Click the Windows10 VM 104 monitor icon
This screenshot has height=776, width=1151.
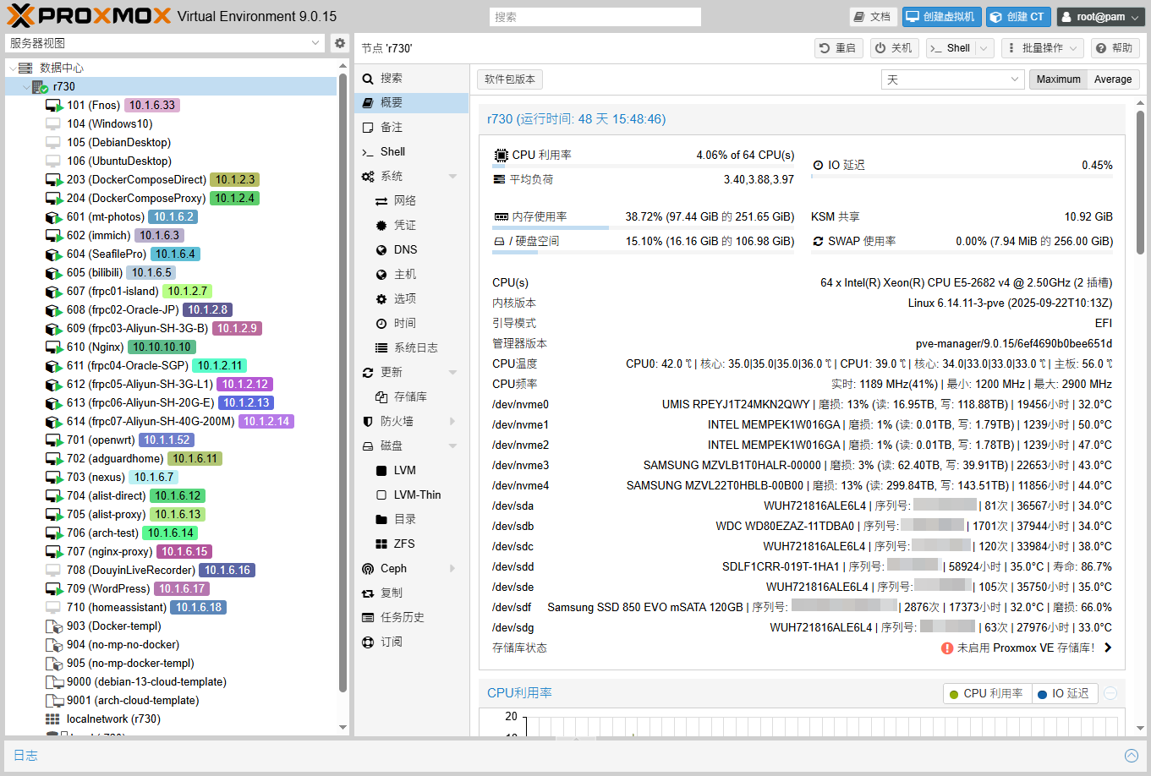54,124
